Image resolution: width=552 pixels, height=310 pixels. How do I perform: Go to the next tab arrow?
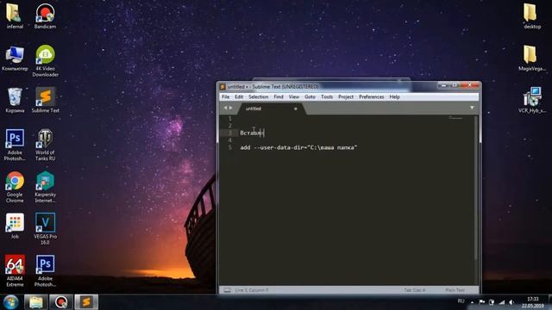(x=230, y=108)
